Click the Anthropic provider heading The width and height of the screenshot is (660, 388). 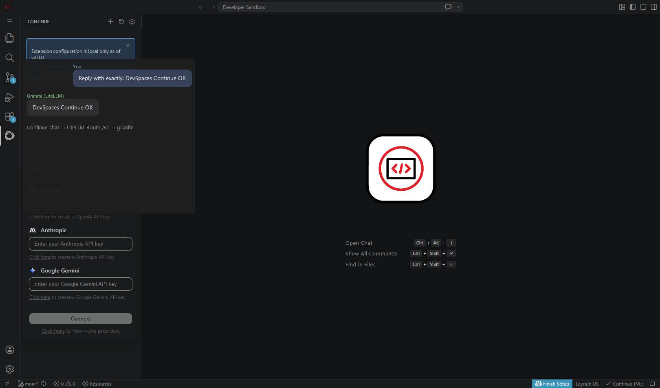[53, 230]
